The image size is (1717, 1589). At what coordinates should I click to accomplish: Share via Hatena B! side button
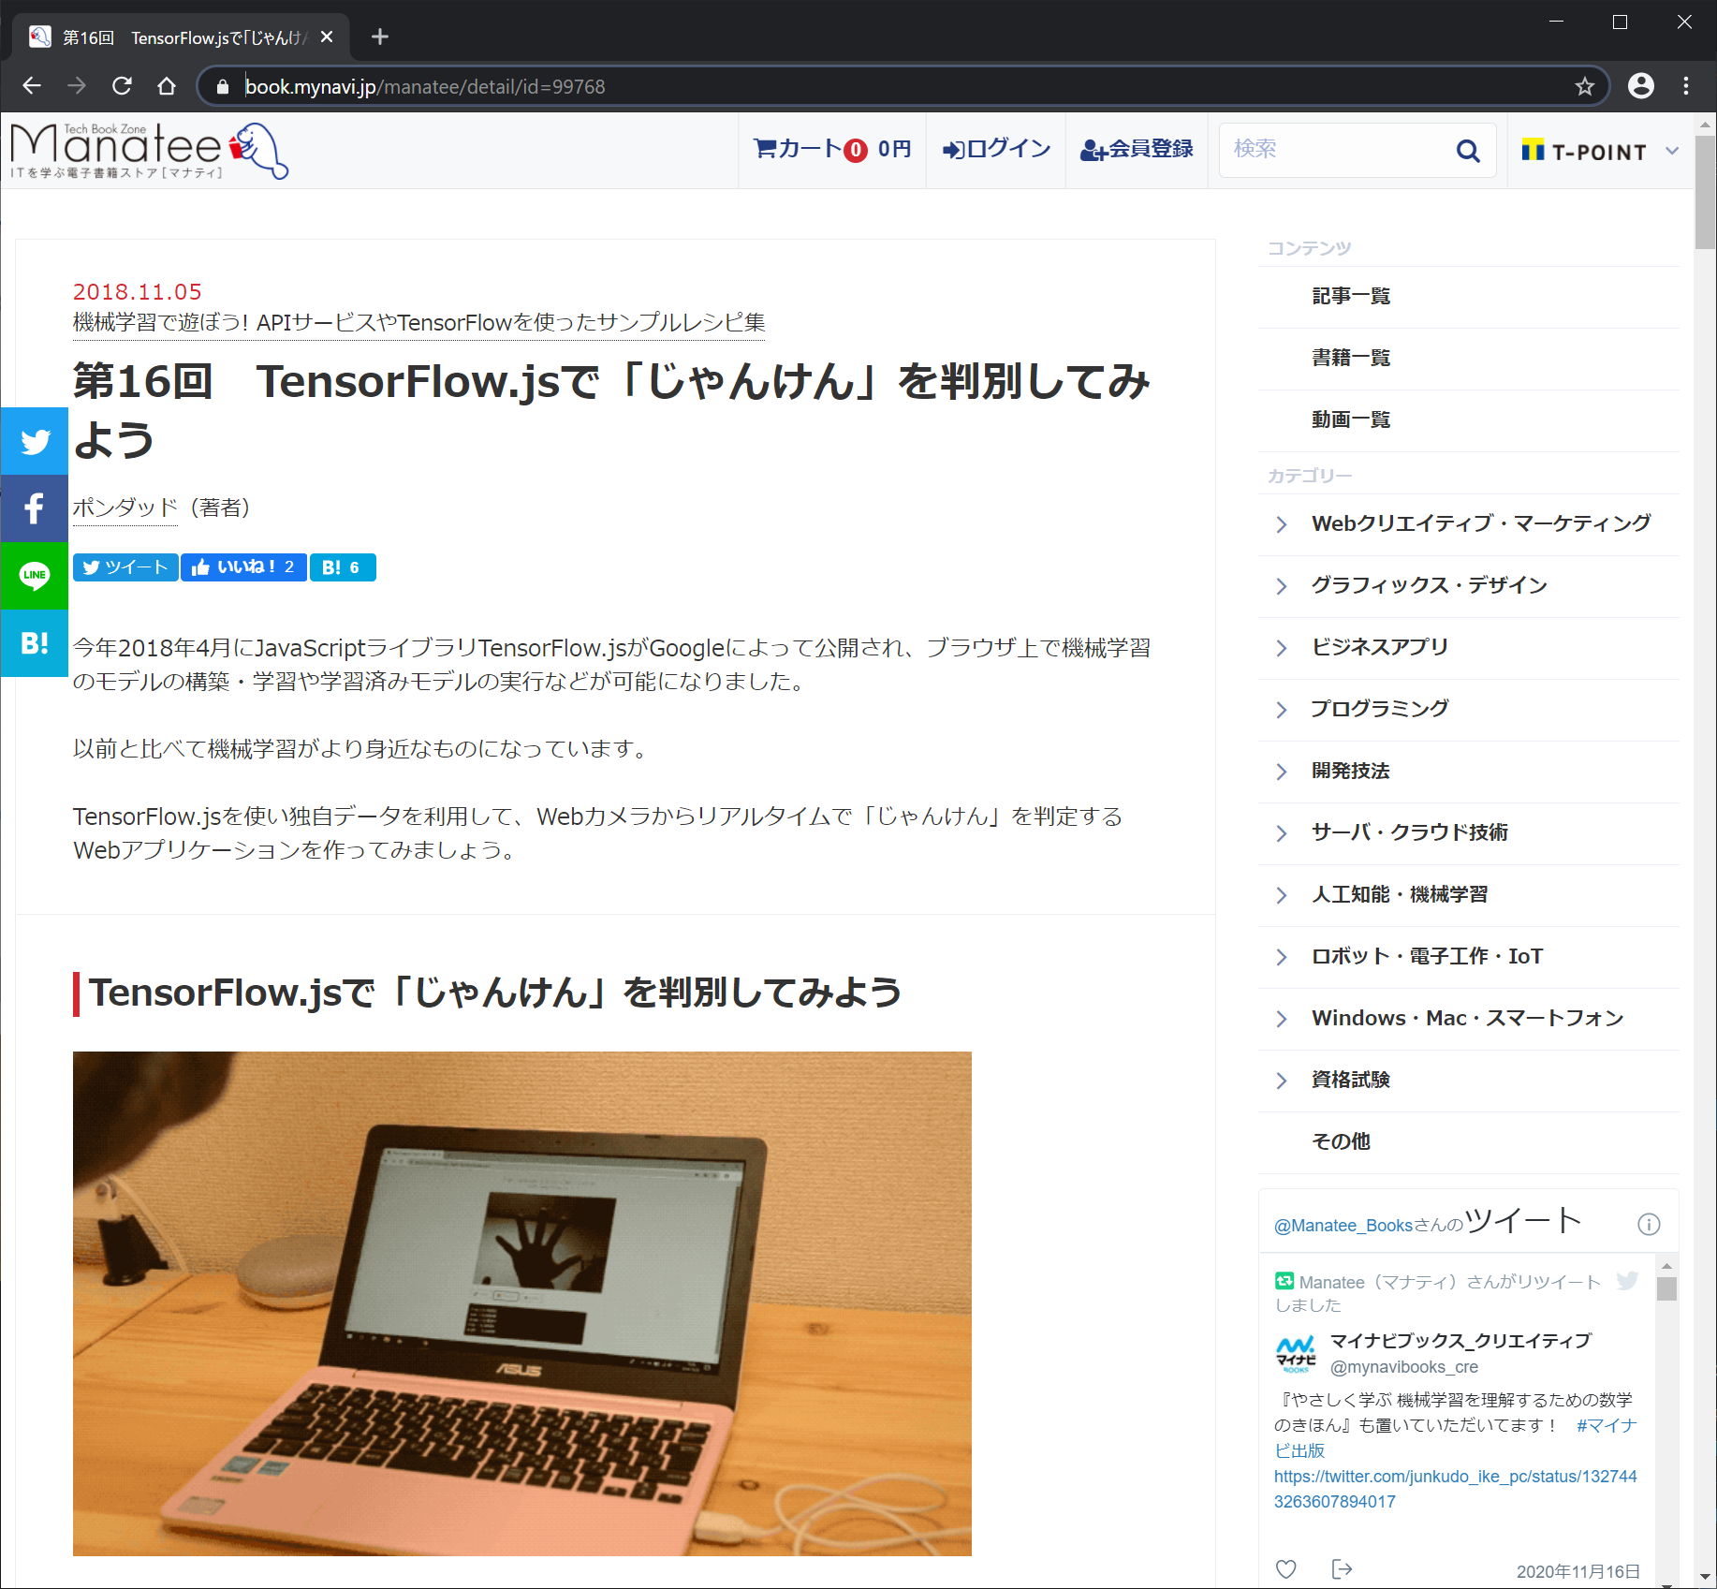[x=35, y=643]
